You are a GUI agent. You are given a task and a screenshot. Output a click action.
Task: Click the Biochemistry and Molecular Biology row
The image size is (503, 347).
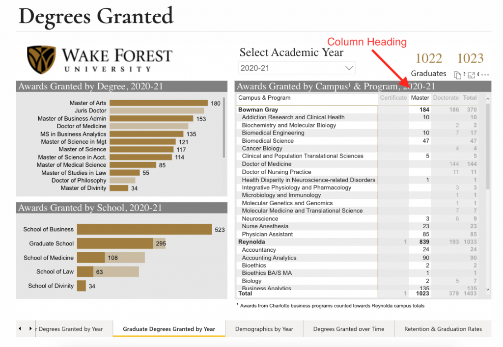[x=358, y=125]
